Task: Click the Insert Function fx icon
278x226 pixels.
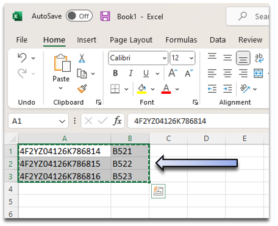Action: click(x=117, y=121)
